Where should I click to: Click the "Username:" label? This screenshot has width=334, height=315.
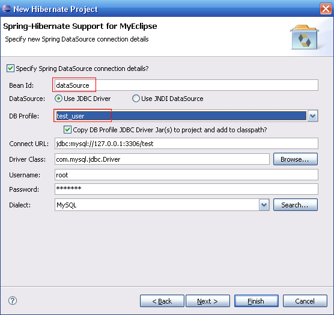coord(25,175)
